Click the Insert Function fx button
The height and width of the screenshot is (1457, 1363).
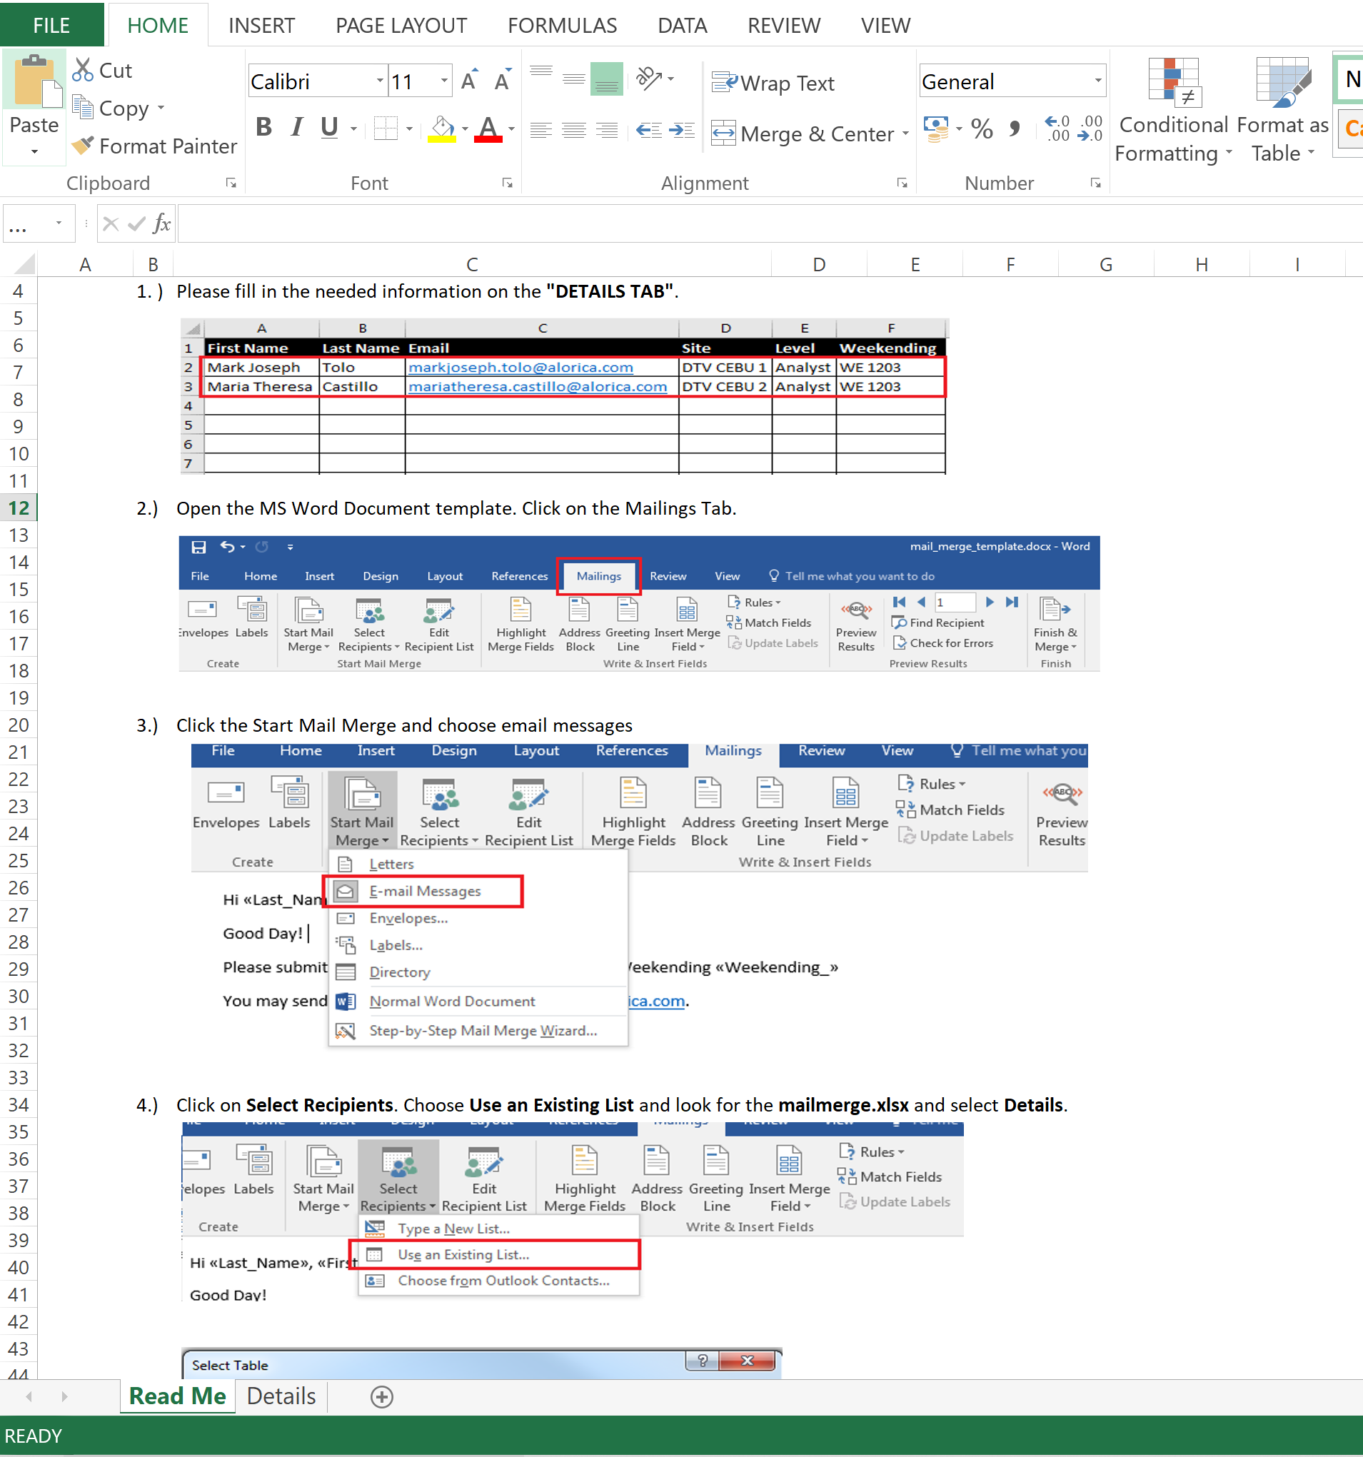coord(162,223)
